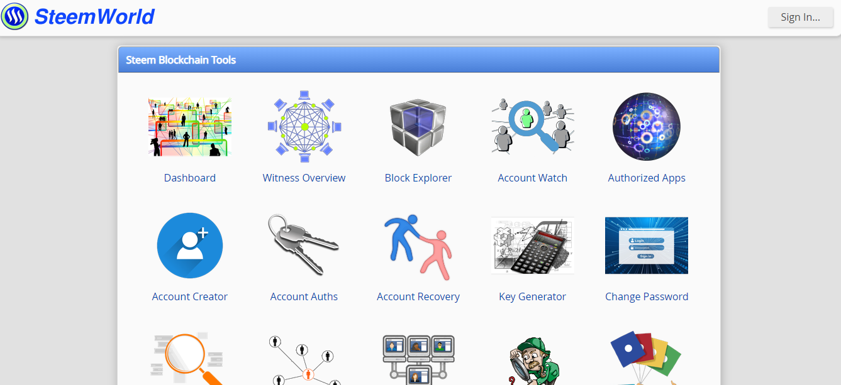Click the Account Creator label
841x385 pixels.
[190, 296]
